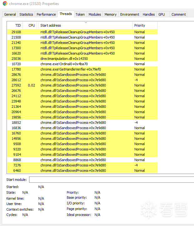
Task: Sort by the CPU column header
Action: click(x=30, y=25)
